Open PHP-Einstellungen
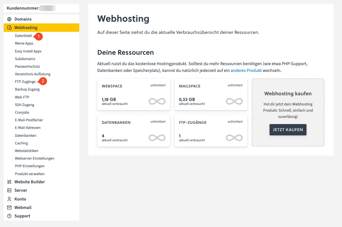The height and width of the screenshot is (227, 342). (30, 166)
